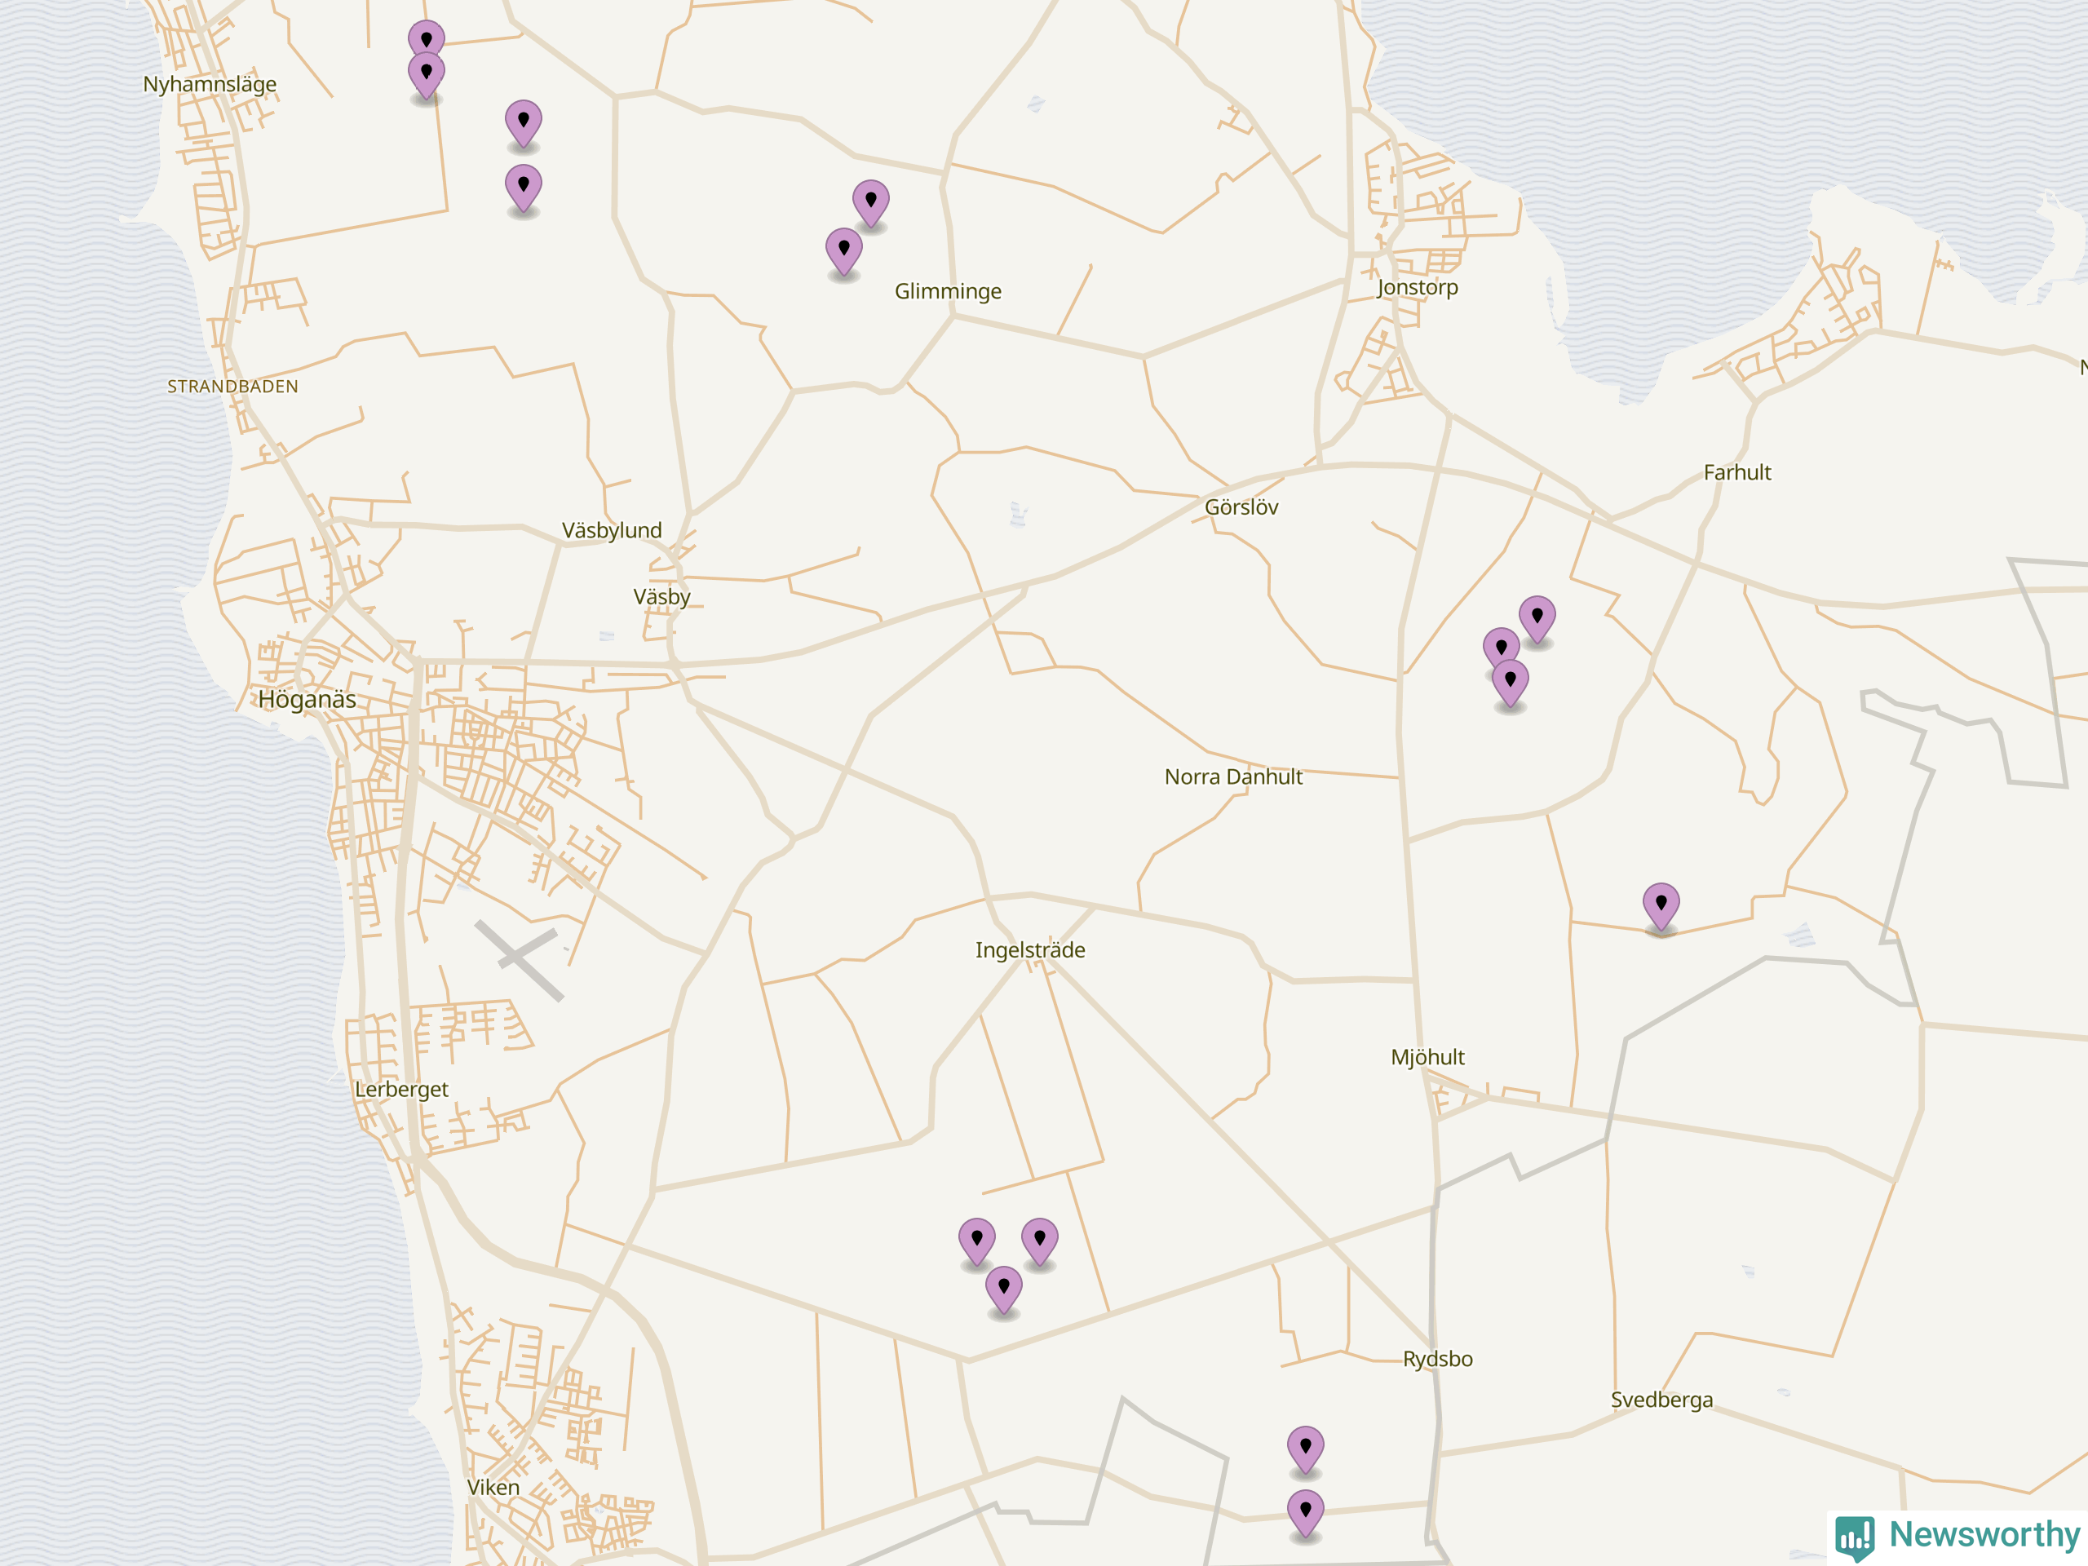
Task: Select the upper marker of the pair northwest of Glimminge
Action: click(x=870, y=204)
